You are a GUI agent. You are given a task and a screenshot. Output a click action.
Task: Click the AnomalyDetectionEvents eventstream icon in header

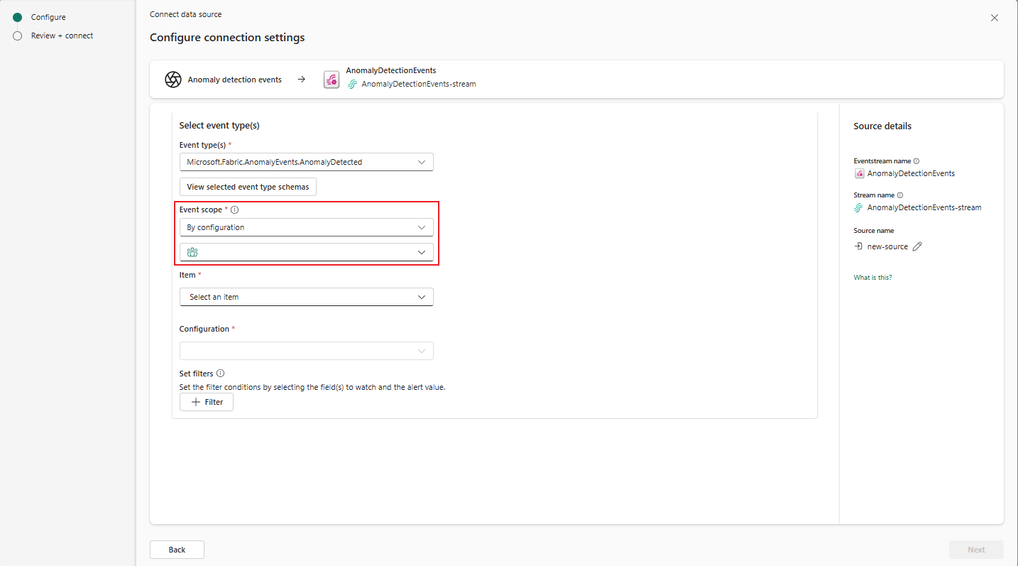pos(331,80)
